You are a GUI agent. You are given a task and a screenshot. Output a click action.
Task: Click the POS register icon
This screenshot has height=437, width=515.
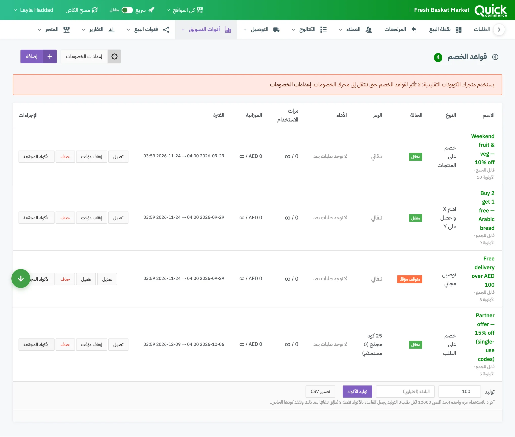[458, 30]
